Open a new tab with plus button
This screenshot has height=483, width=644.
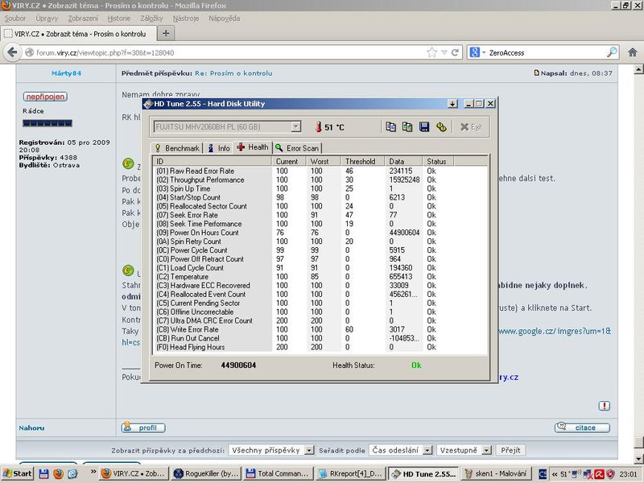[166, 33]
